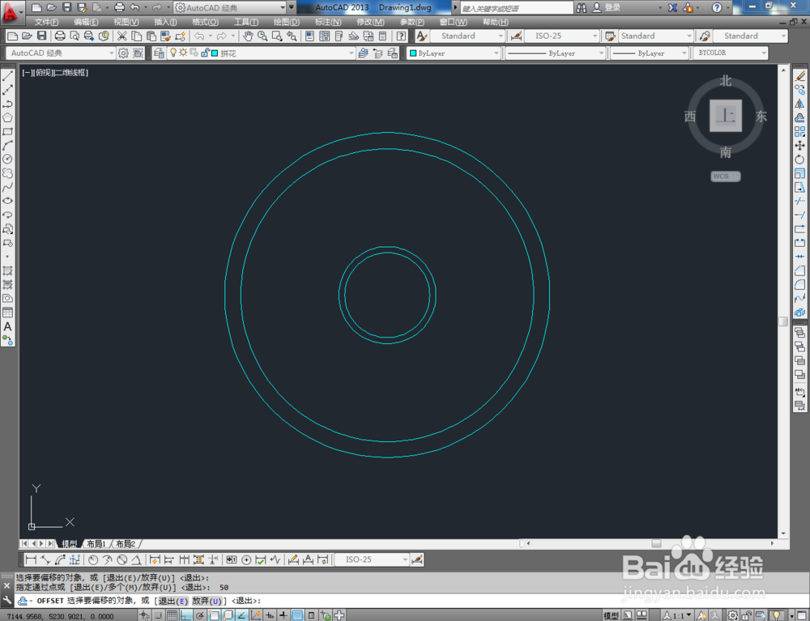Click the 二维线框 visual style label
Screen dimensions: 810x621
click(x=71, y=73)
